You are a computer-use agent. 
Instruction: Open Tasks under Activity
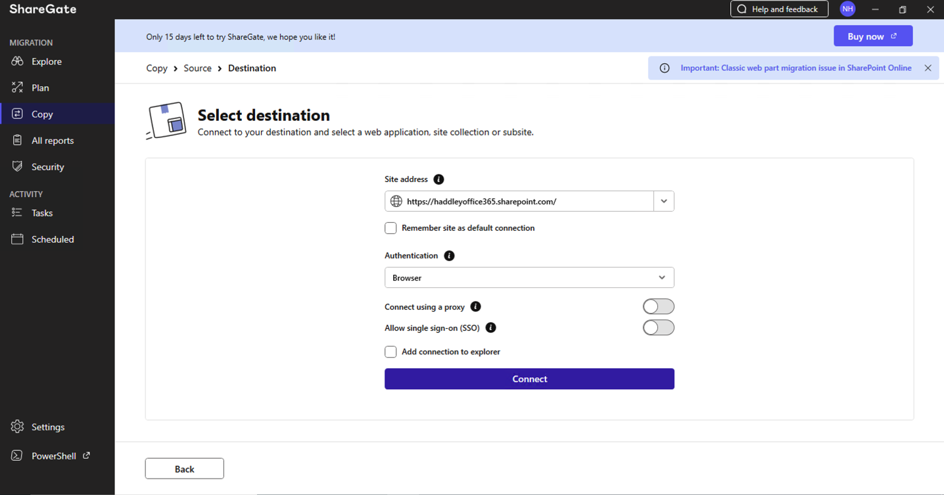57,212
